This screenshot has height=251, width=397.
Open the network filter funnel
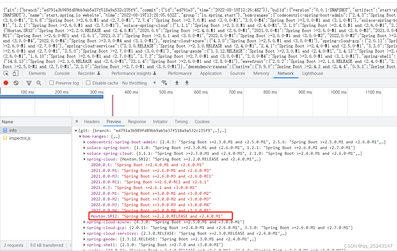[x=29, y=83]
